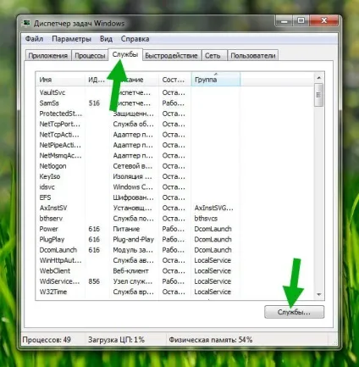Click the Task Manager title bar icon

(26, 23)
